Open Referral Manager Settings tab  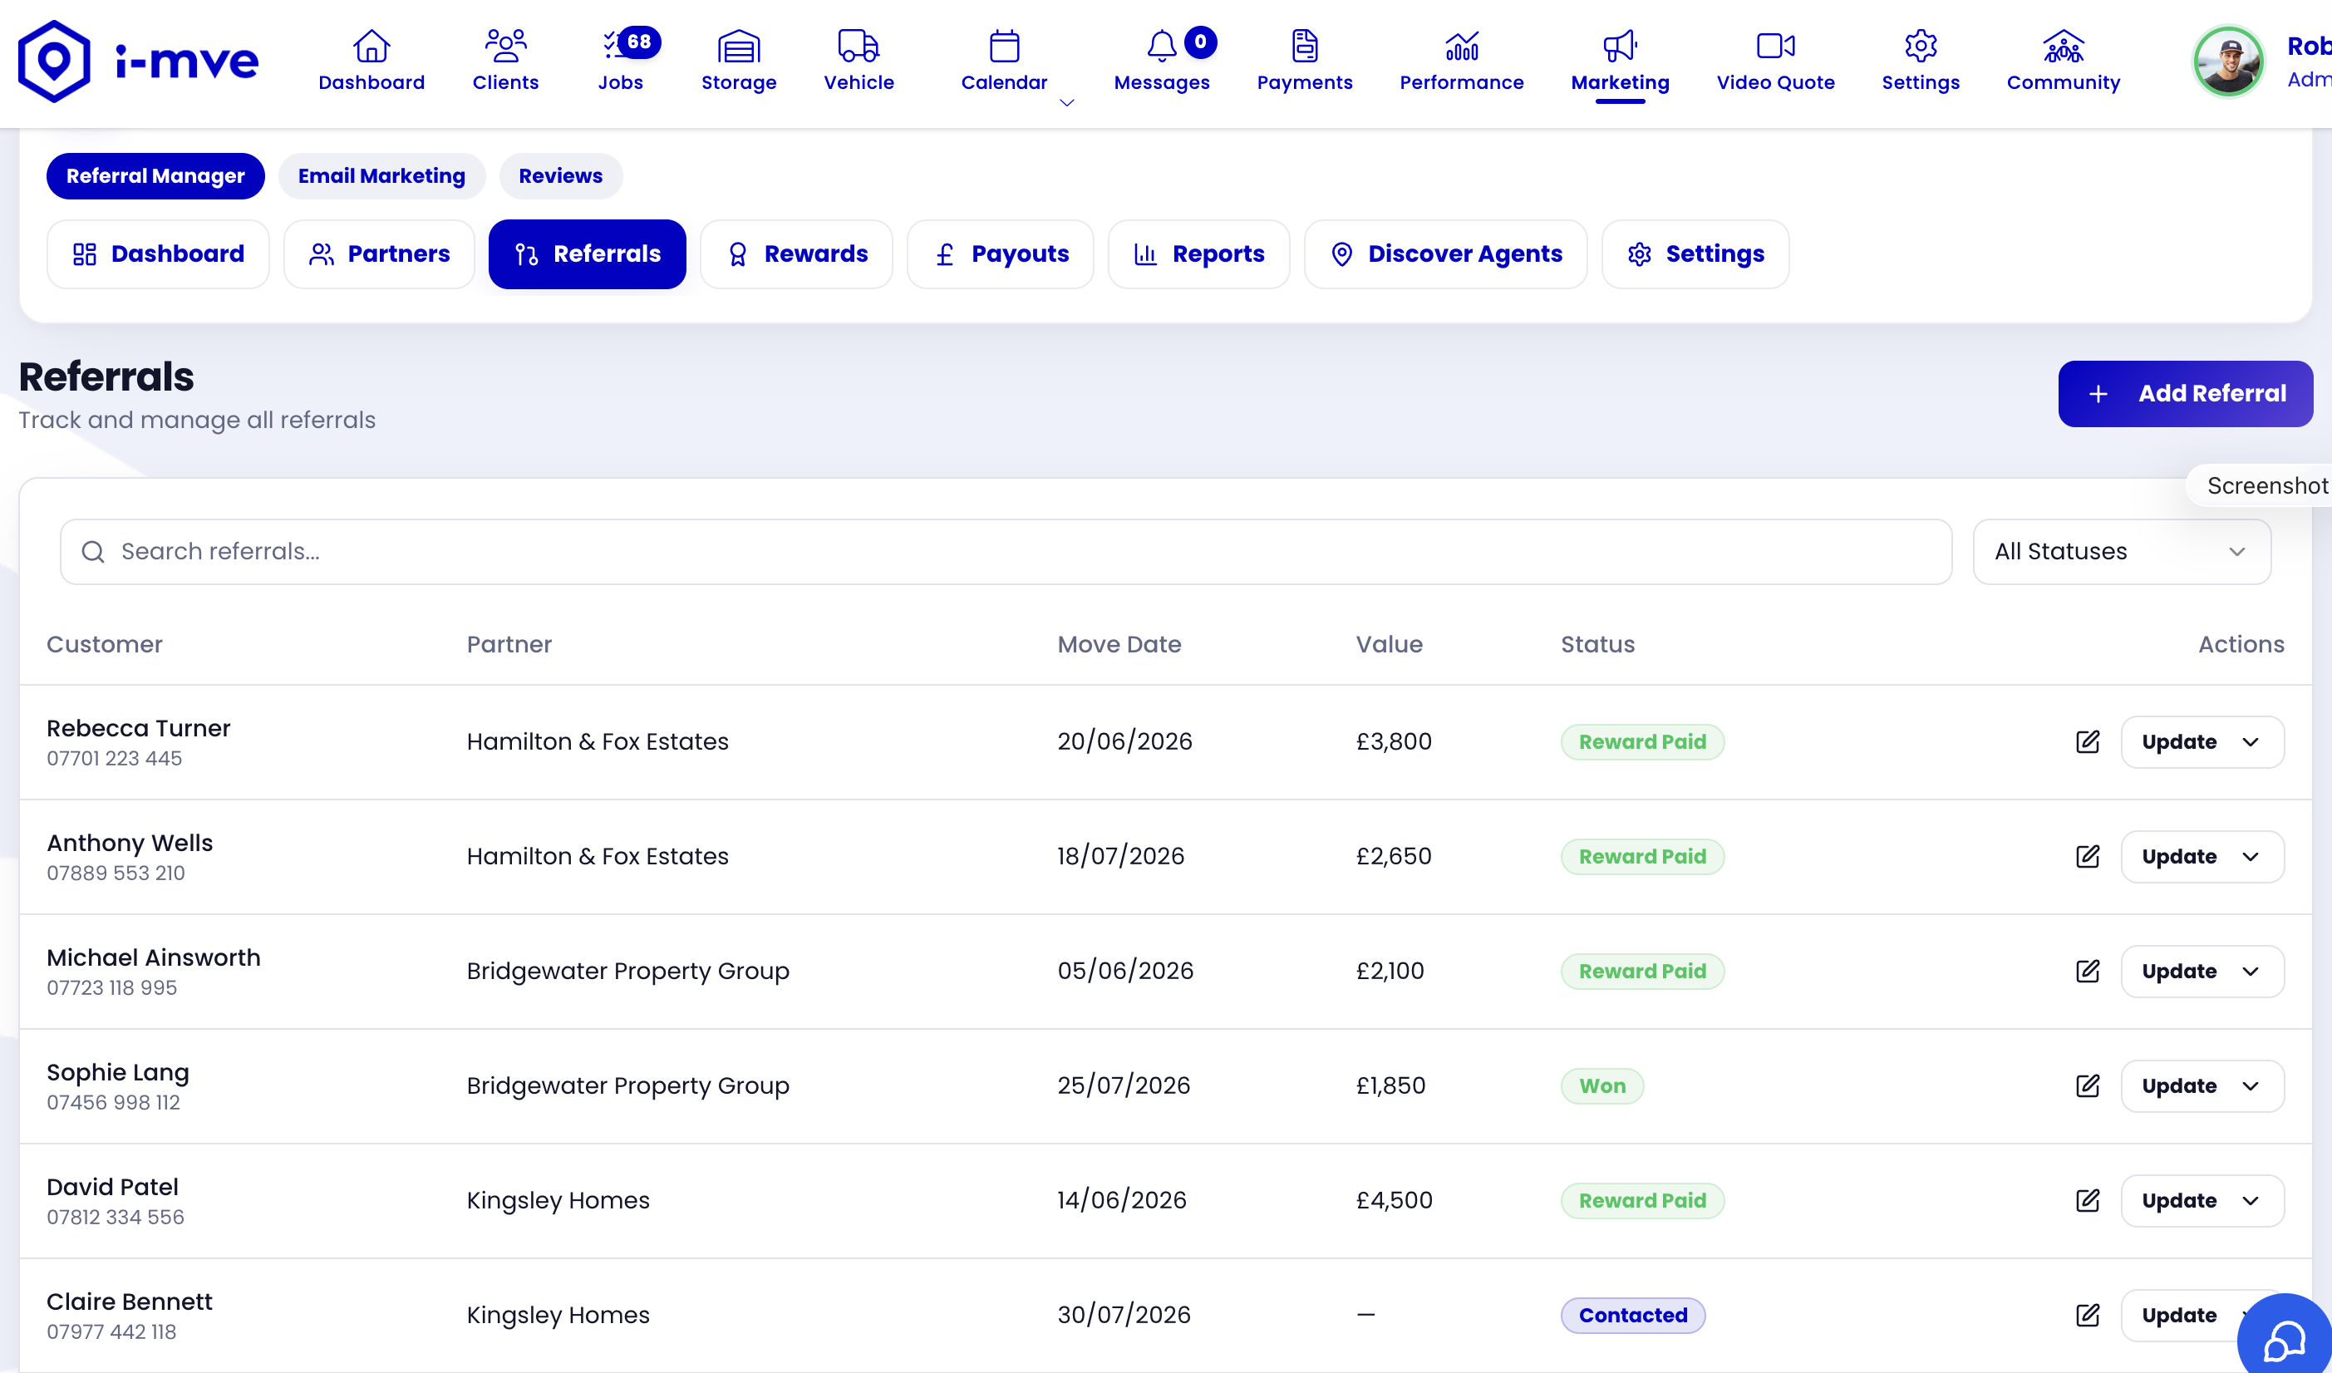tap(1695, 253)
